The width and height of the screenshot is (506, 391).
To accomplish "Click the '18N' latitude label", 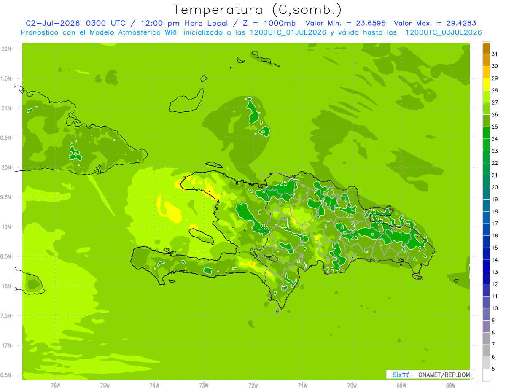I will (x=6, y=286).
